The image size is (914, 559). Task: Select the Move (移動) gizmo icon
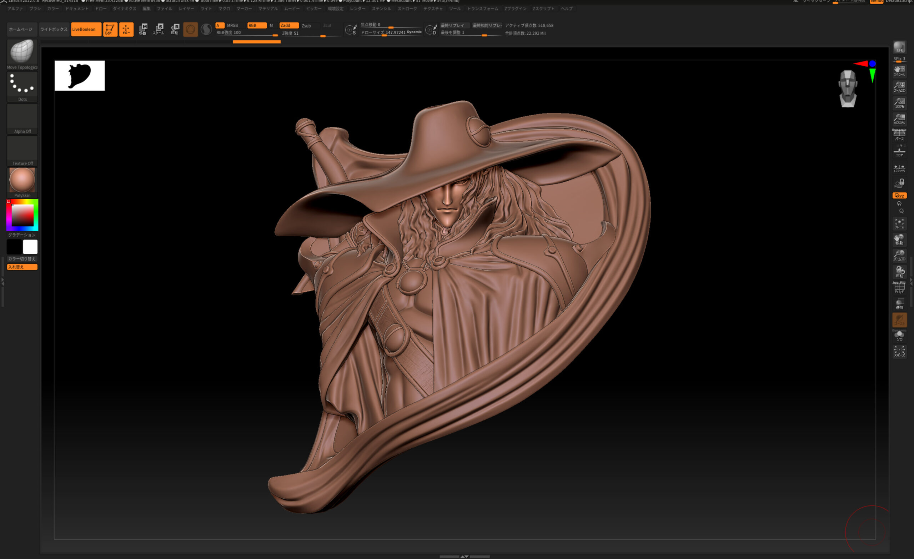coord(143,29)
